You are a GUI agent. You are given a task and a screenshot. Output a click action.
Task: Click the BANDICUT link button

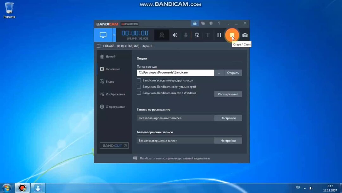pyautogui.click(x=114, y=146)
